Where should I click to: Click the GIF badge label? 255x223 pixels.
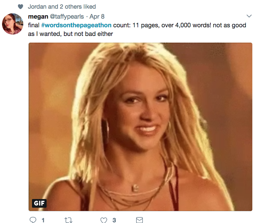point(39,203)
